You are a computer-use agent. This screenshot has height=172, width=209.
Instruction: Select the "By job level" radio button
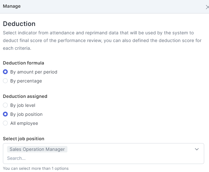(5, 105)
